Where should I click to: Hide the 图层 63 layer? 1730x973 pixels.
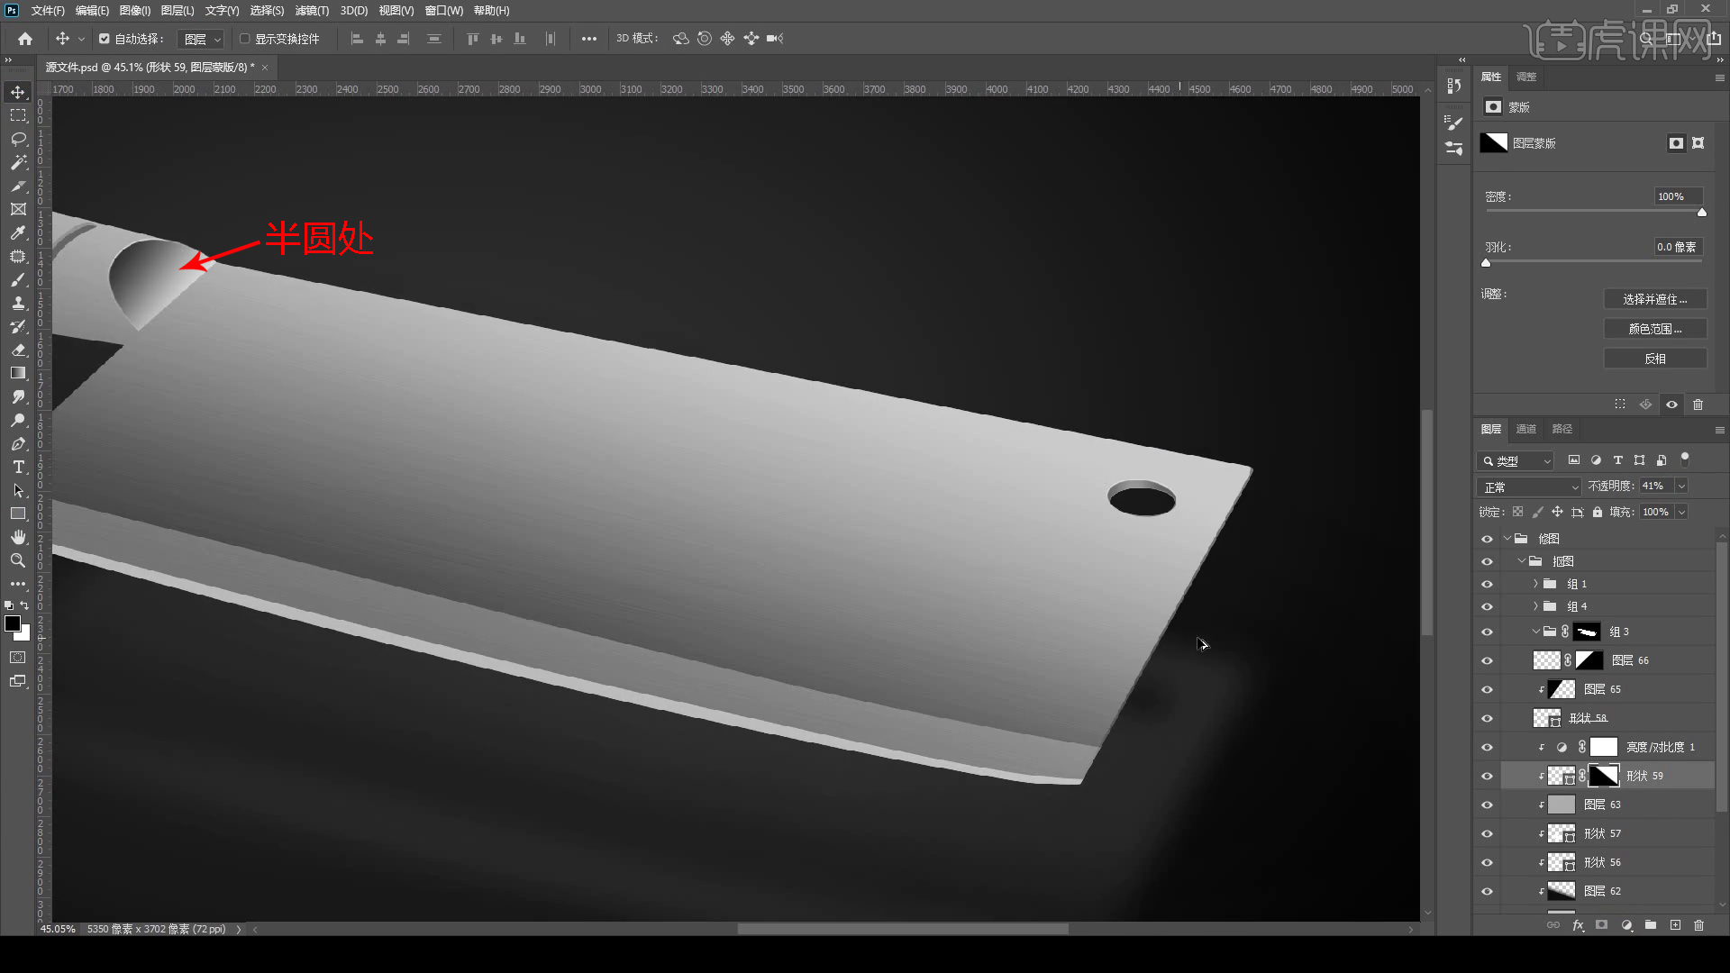click(1487, 805)
